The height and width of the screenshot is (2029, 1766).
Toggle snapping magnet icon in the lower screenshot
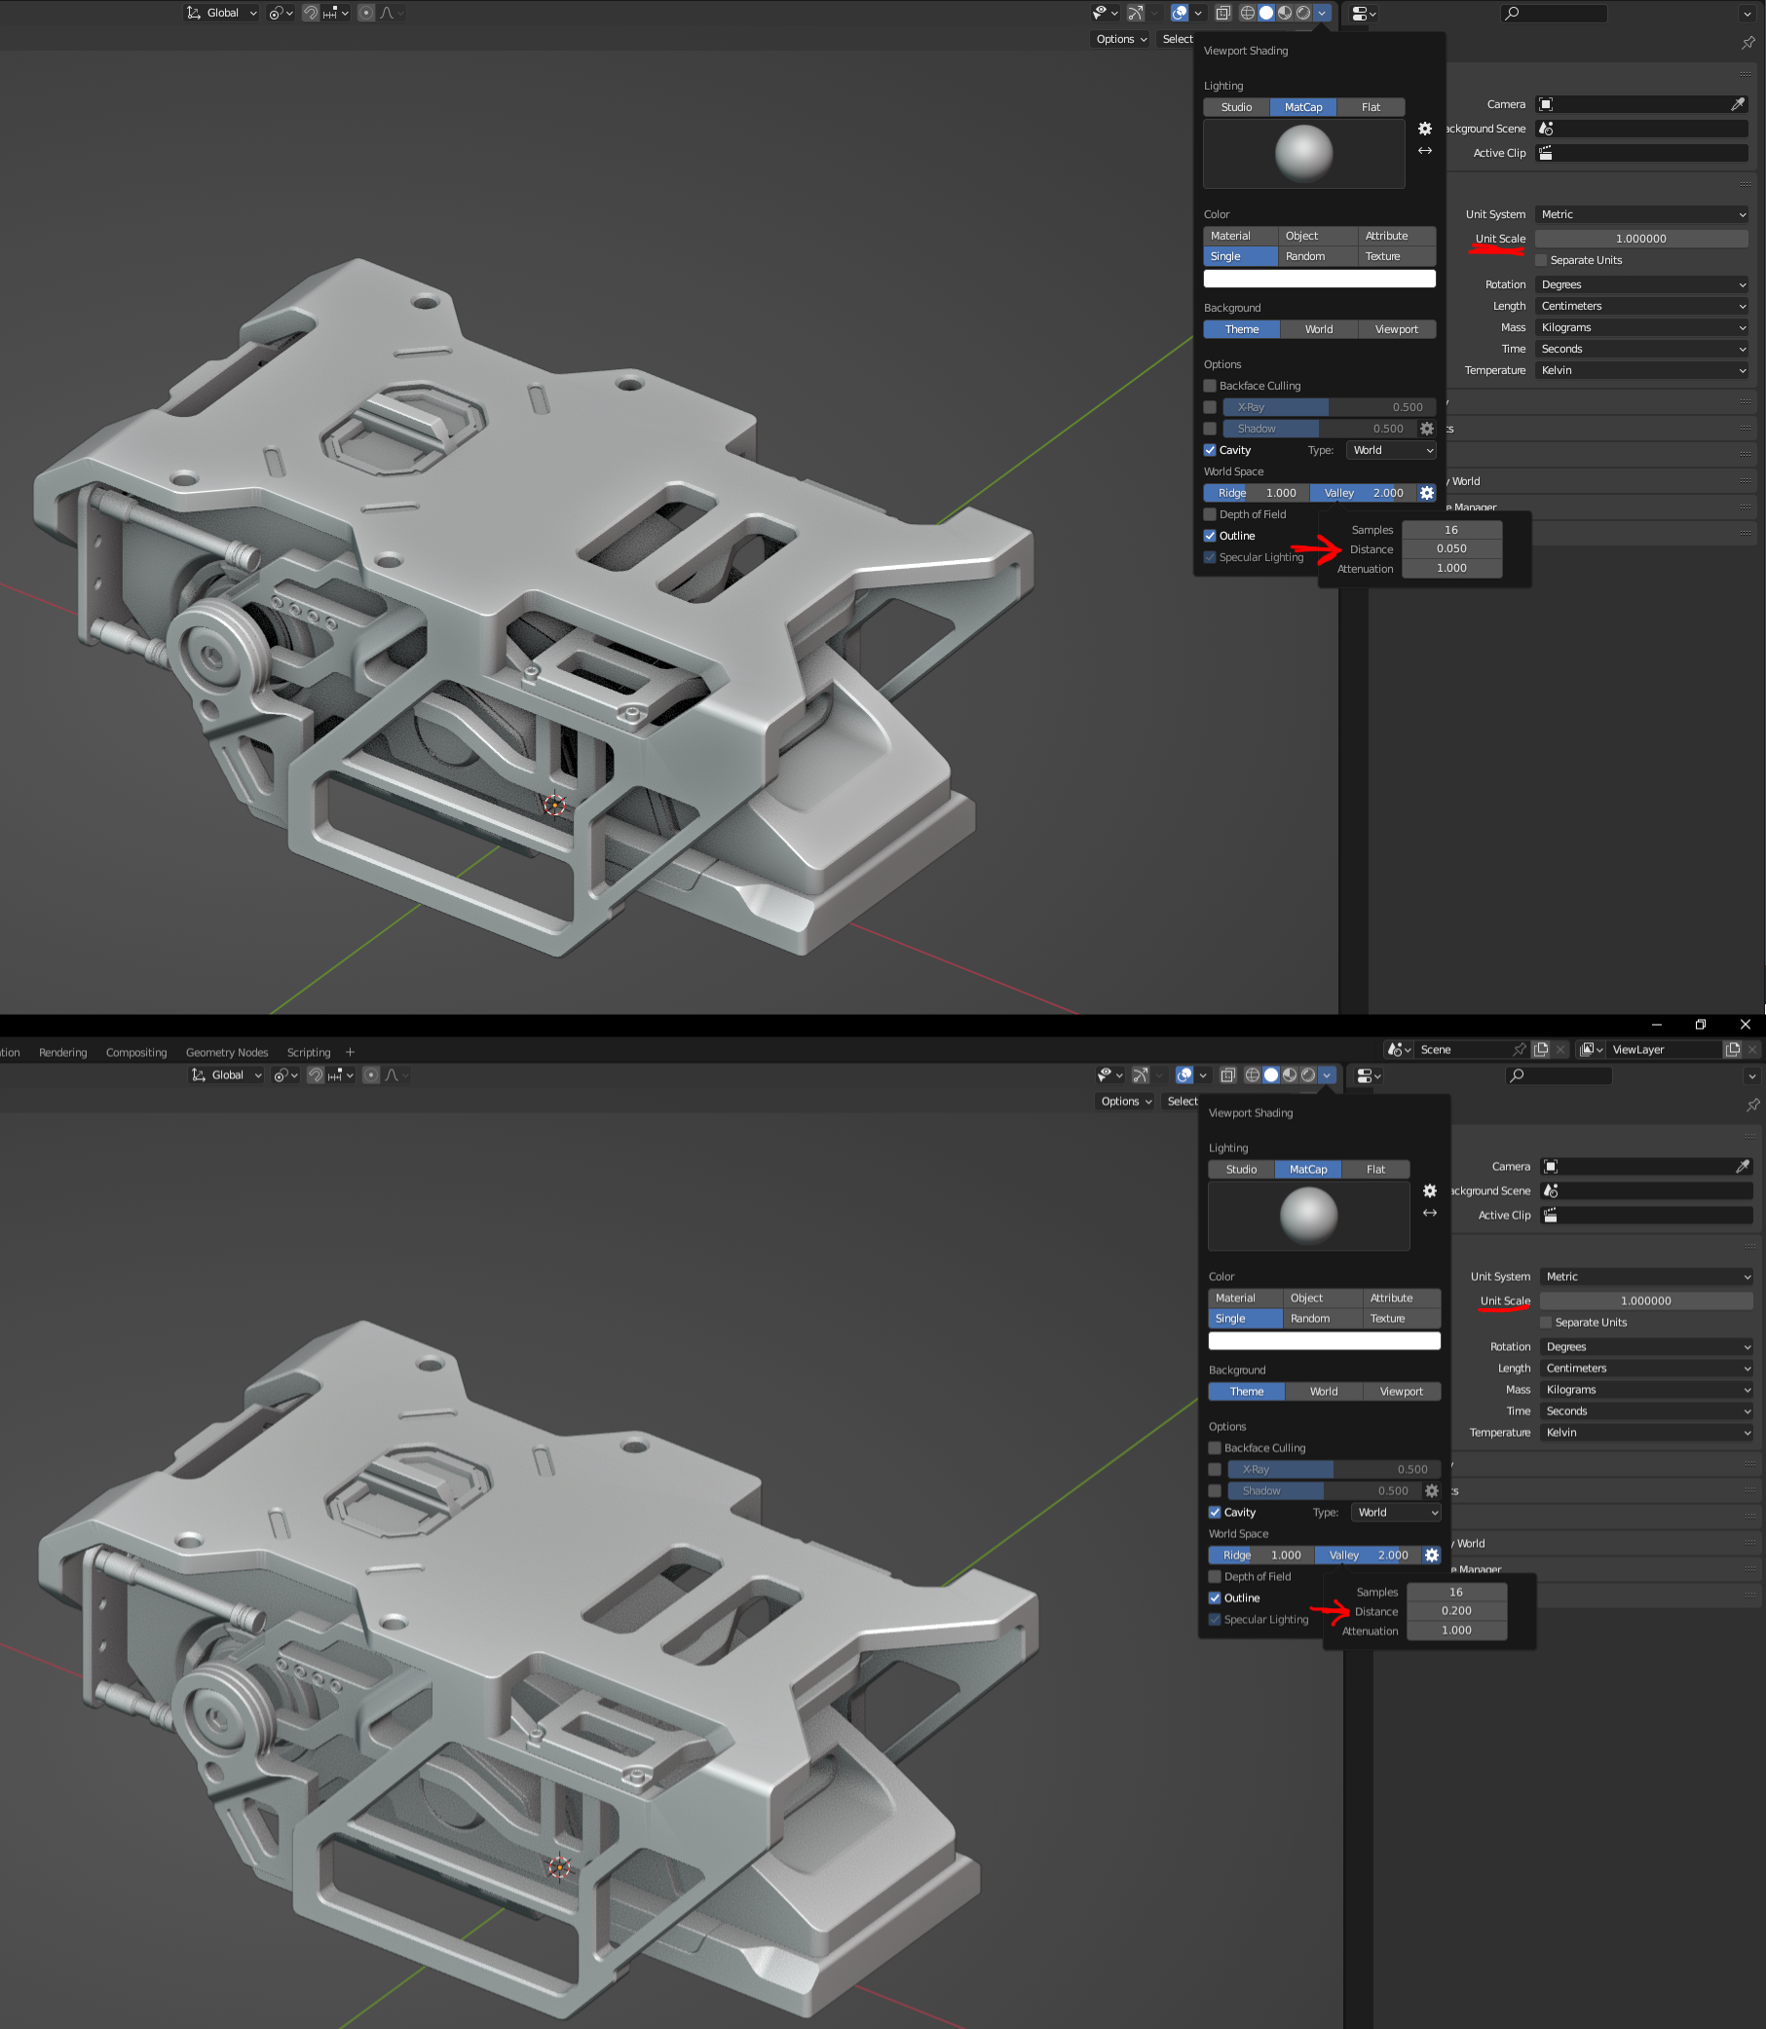click(316, 1075)
